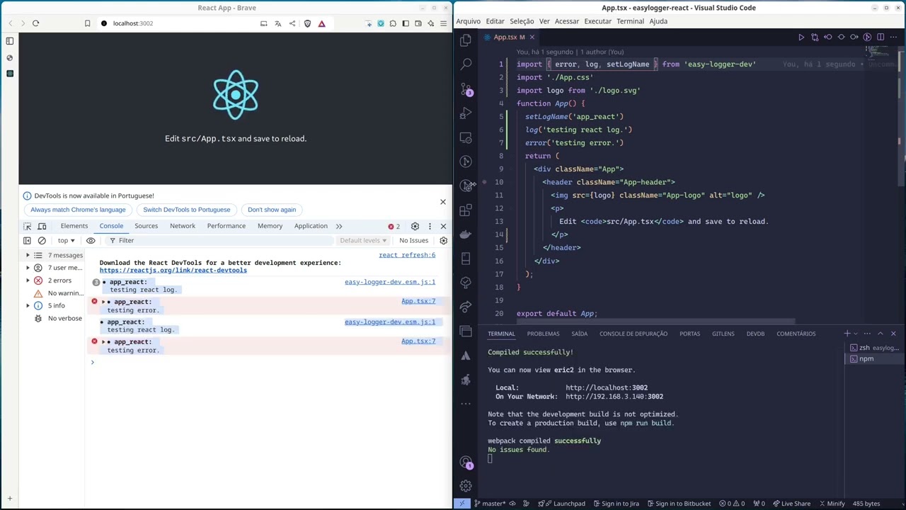Click the console Filter input
The height and width of the screenshot is (510, 906).
[219, 240]
